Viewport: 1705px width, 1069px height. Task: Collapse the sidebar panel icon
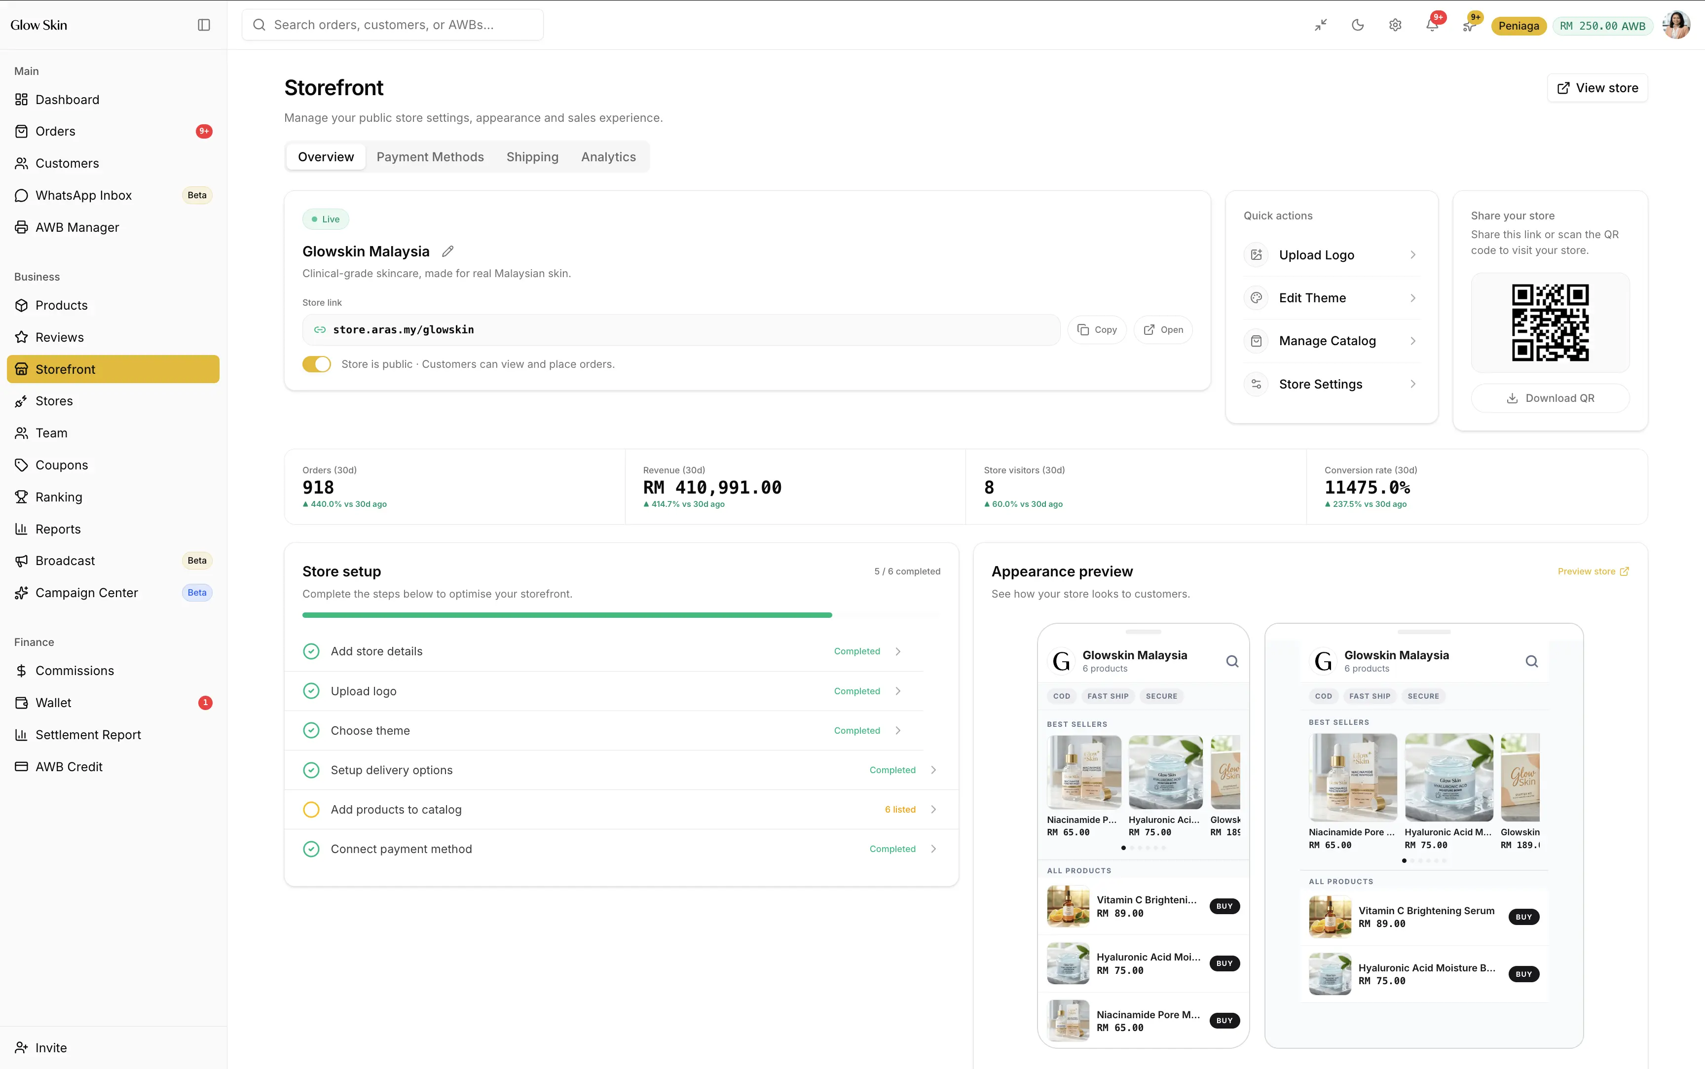[x=204, y=25]
